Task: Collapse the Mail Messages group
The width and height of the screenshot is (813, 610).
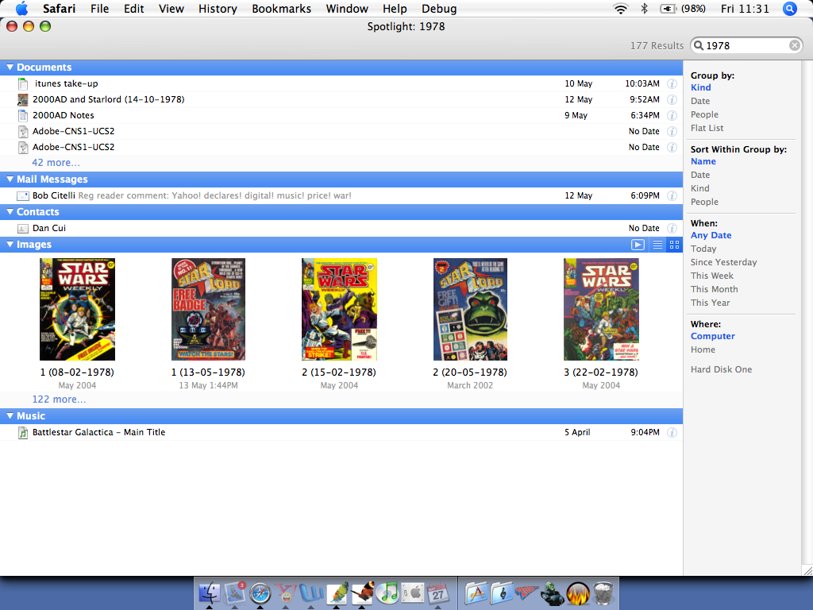Action: click(x=10, y=179)
